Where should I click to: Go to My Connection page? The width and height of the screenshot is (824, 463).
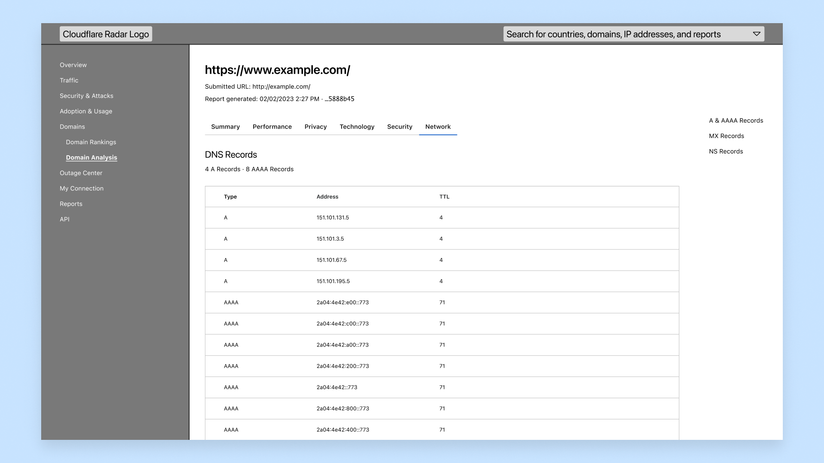[82, 189]
